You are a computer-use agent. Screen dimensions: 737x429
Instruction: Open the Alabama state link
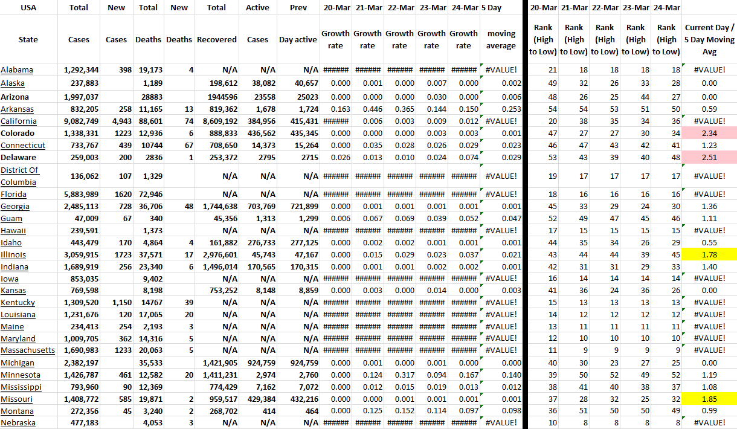tap(17, 70)
